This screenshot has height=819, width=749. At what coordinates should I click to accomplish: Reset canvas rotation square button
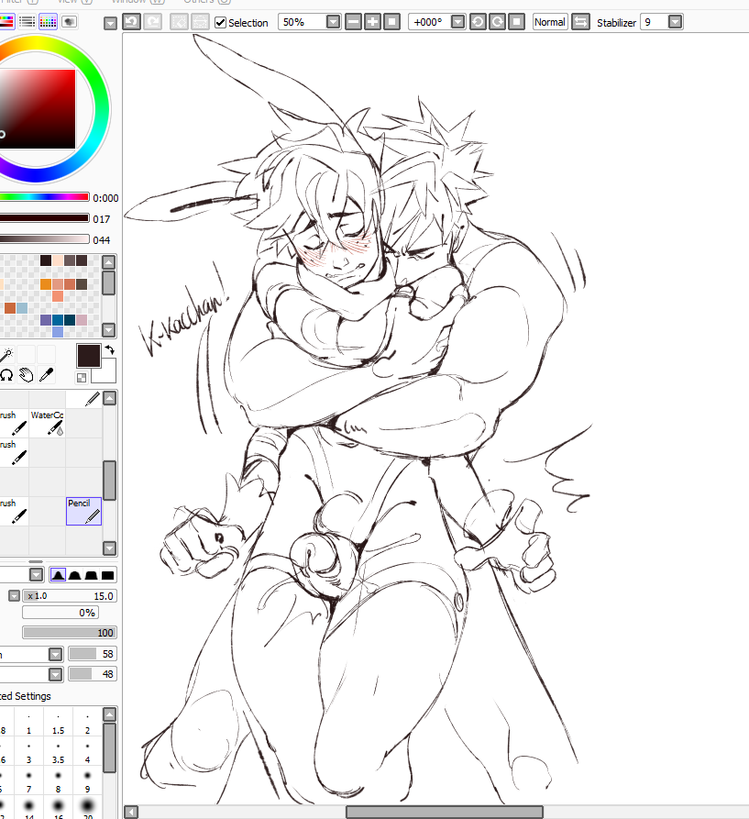[516, 22]
